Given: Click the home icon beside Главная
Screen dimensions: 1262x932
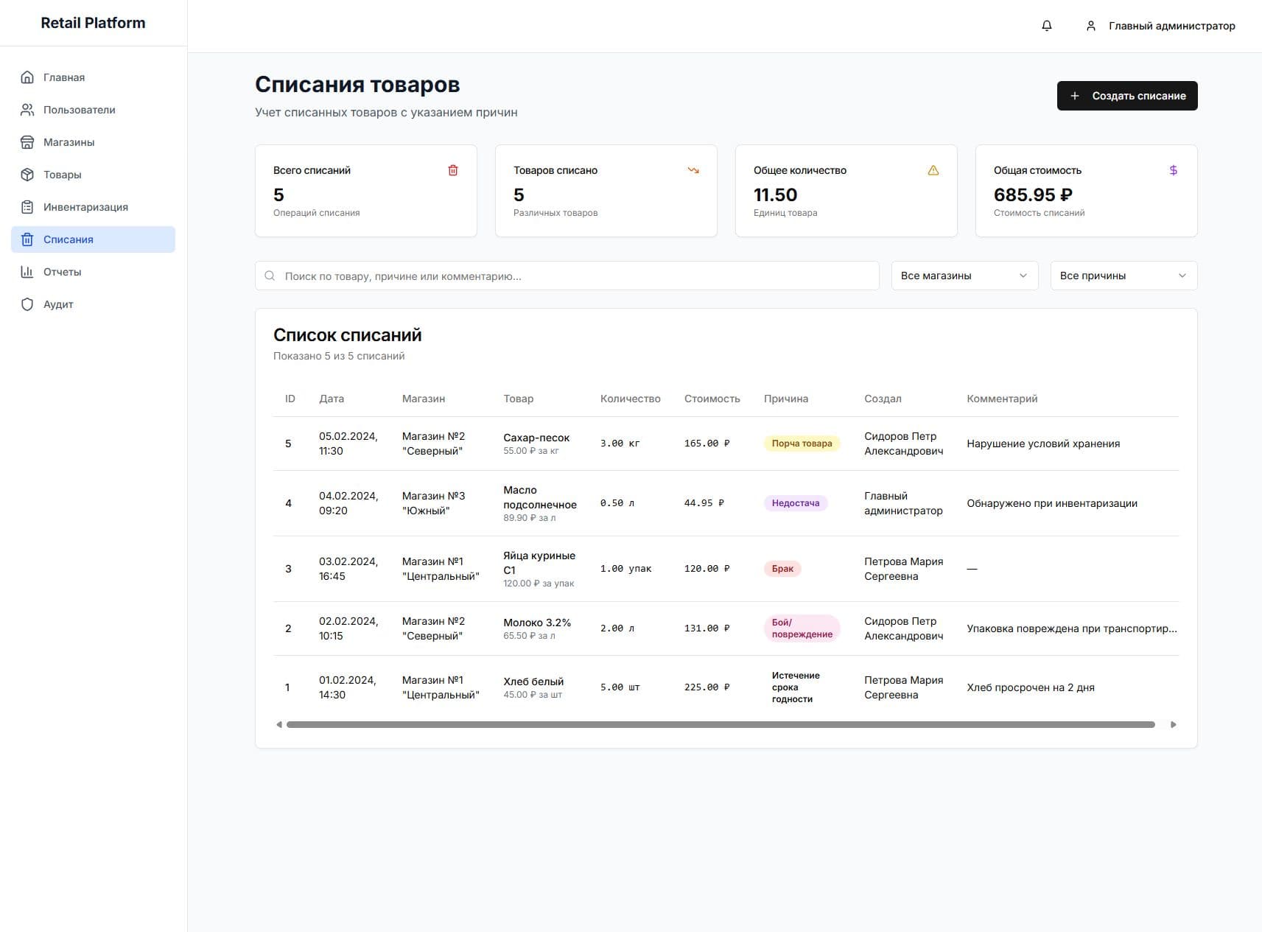Looking at the screenshot, I should [x=27, y=77].
